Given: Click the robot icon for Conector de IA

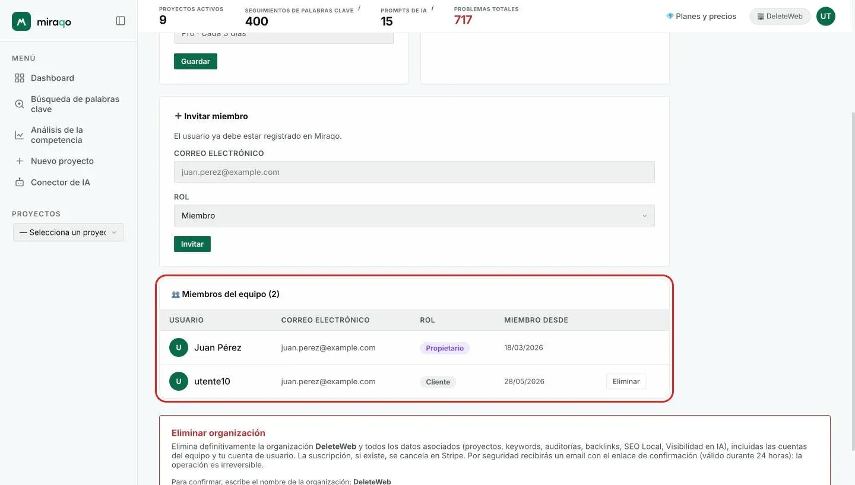Looking at the screenshot, I should click(x=20, y=182).
